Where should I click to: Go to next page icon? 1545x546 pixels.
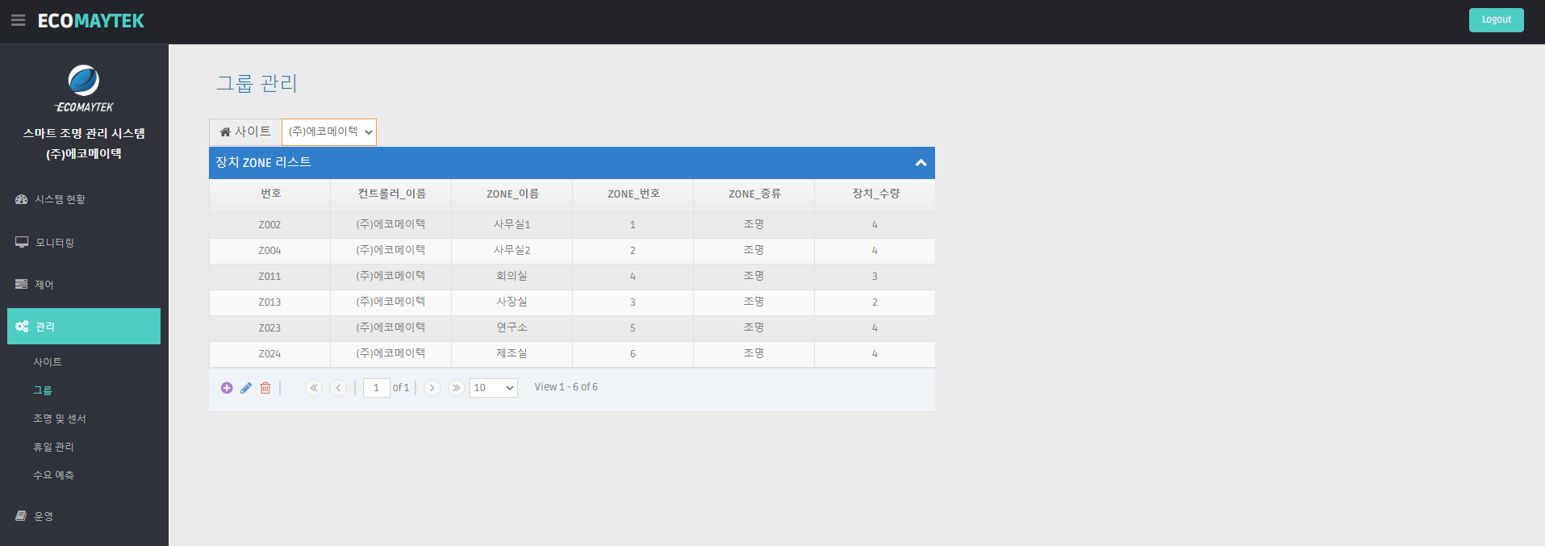(432, 388)
